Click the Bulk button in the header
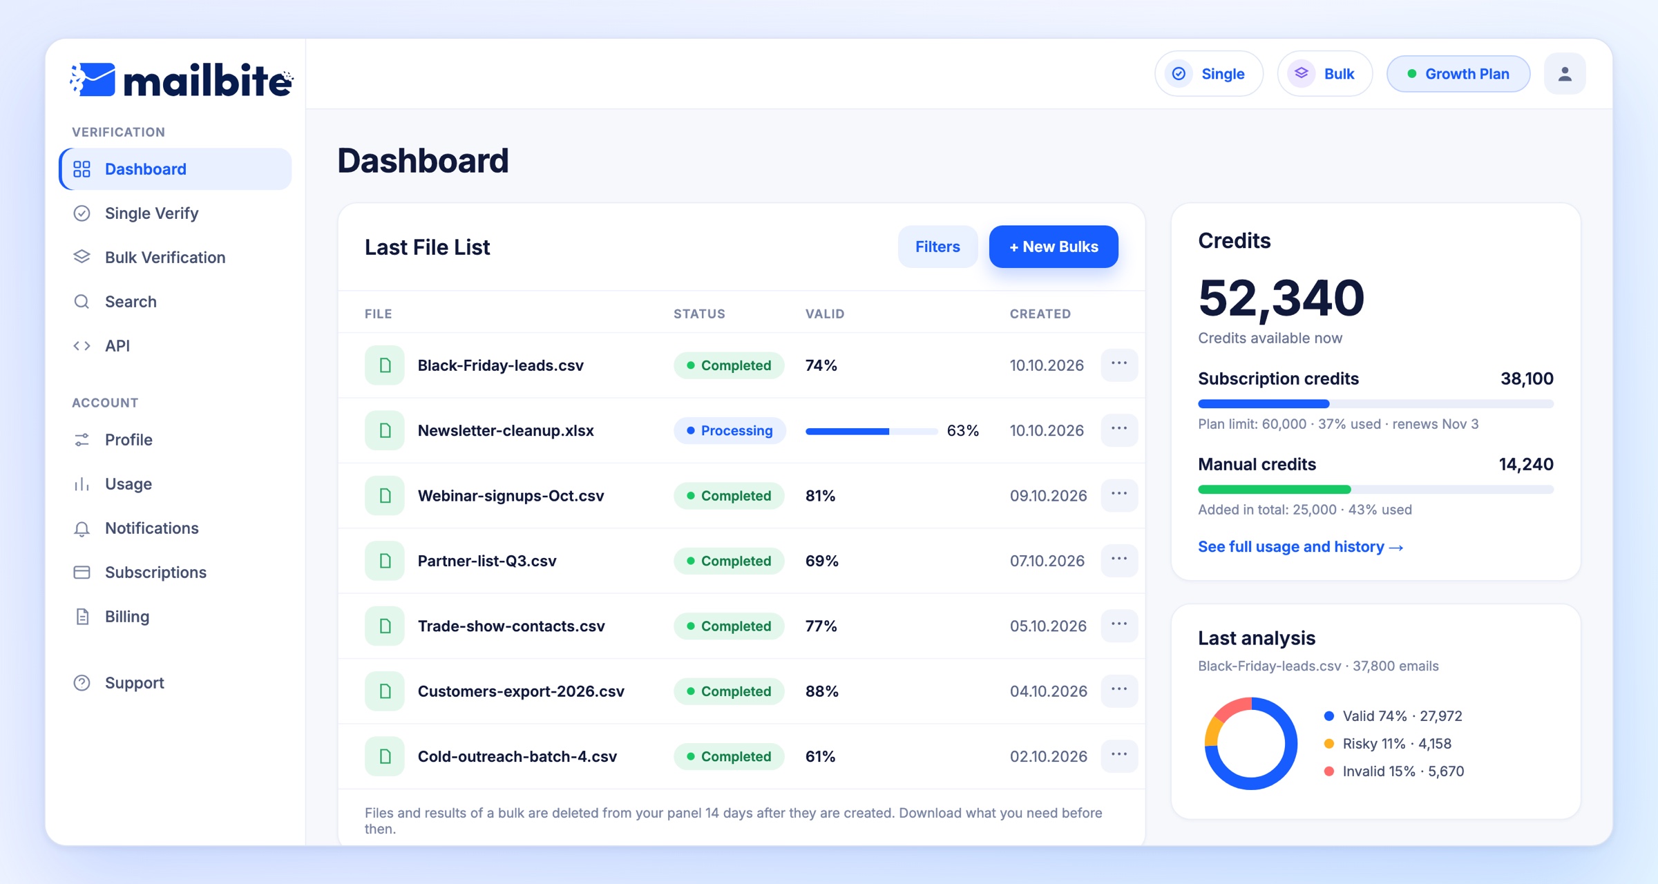The image size is (1658, 884). [1324, 73]
